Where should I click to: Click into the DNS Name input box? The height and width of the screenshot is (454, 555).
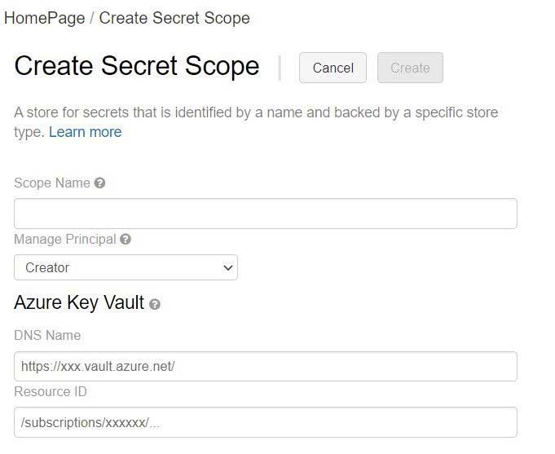pos(266,366)
